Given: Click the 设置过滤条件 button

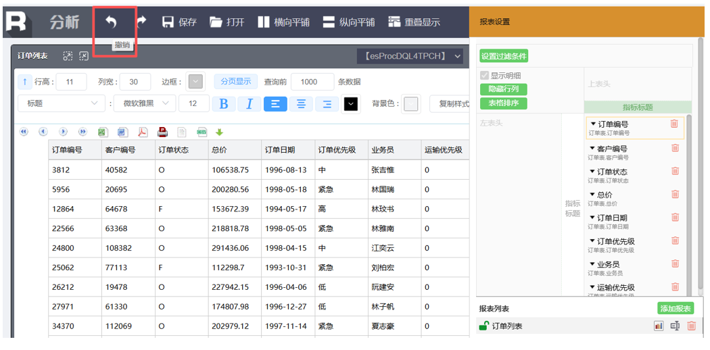Looking at the screenshot, I should pyautogui.click(x=504, y=56).
